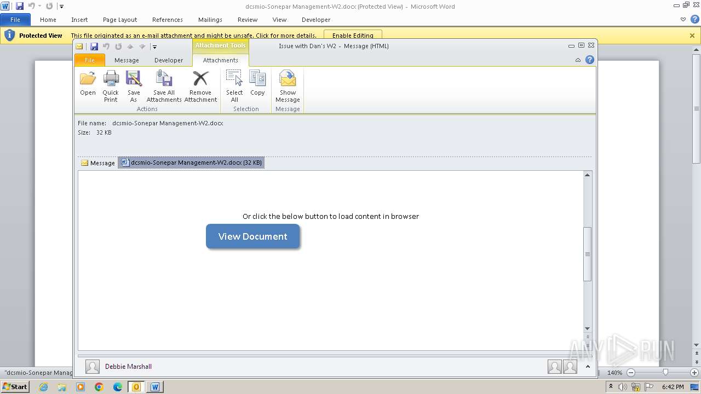Open Word Developer tab
This screenshot has width=701, height=394.
316,20
